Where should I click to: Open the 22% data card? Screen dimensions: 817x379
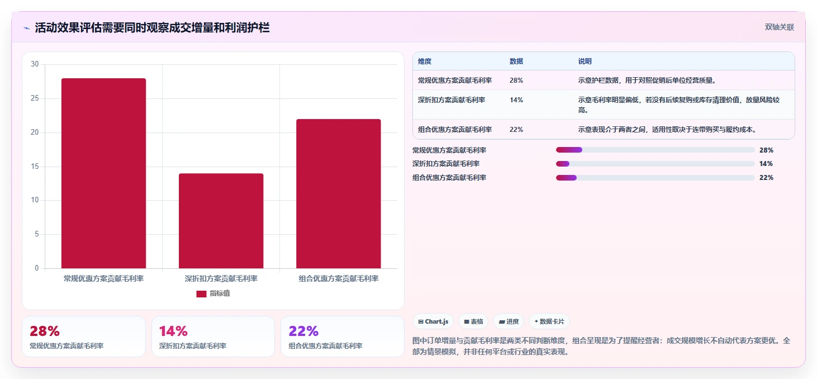pyautogui.click(x=342, y=337)
